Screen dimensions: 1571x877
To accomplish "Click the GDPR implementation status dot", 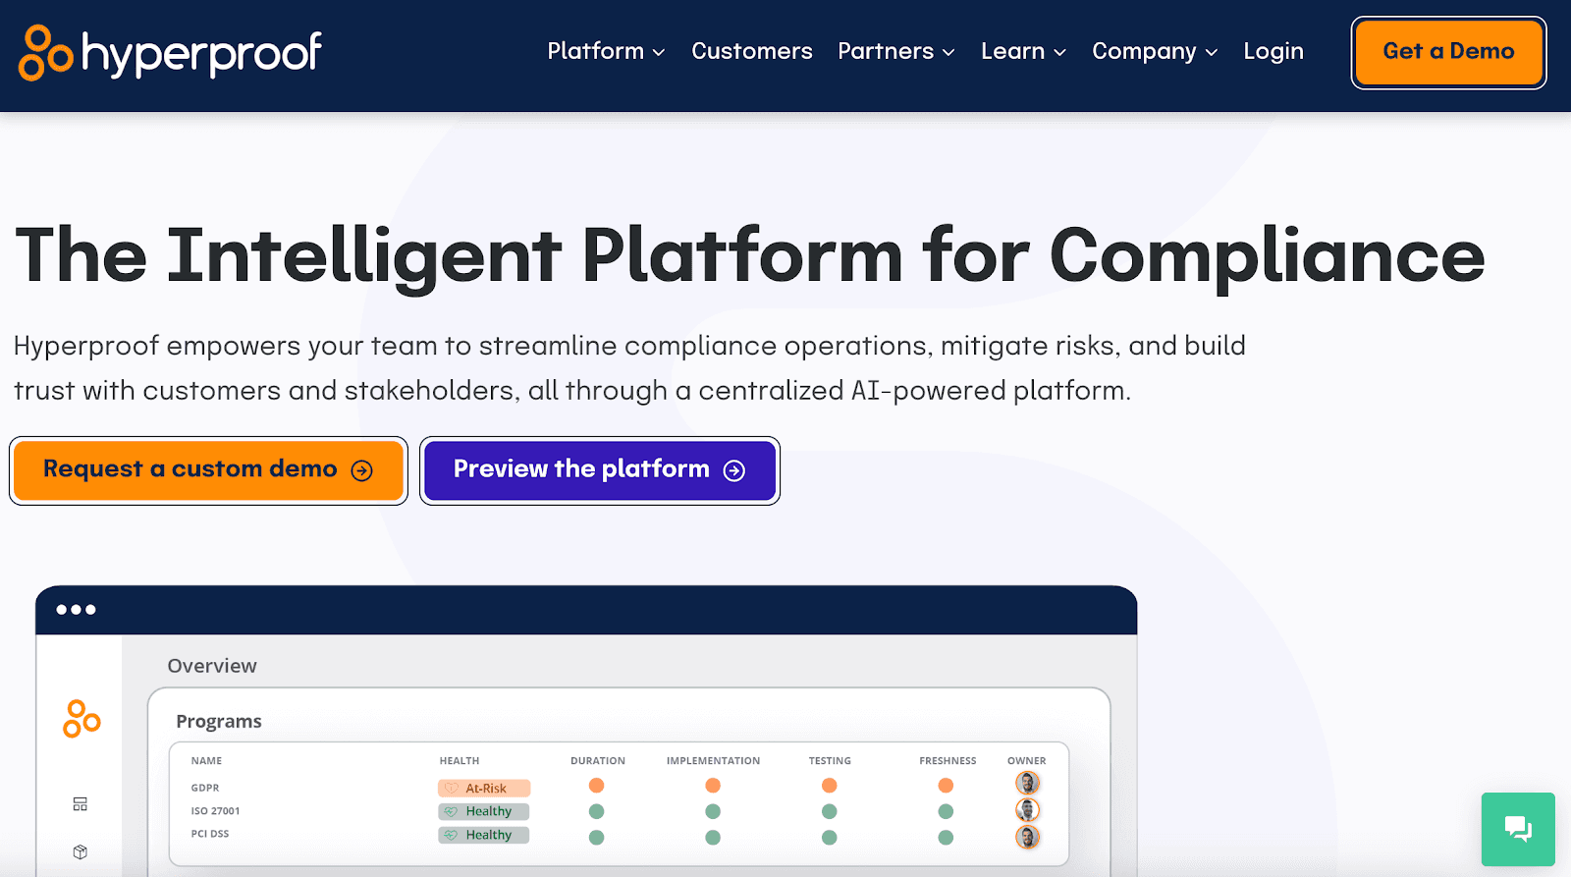I will point(713,786).
